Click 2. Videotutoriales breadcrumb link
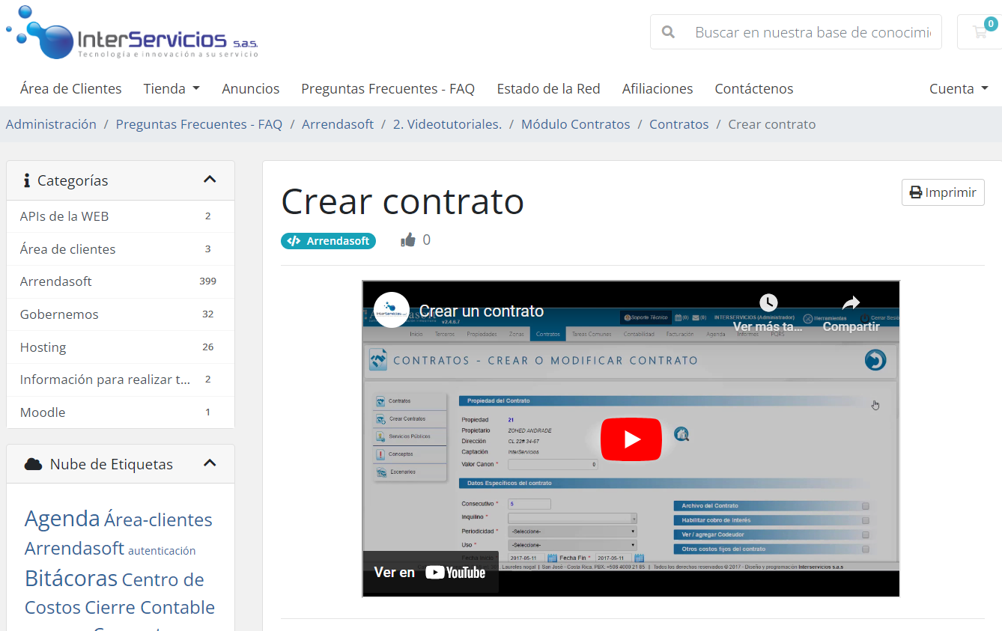1002x631 pixels. coord(447,124)
